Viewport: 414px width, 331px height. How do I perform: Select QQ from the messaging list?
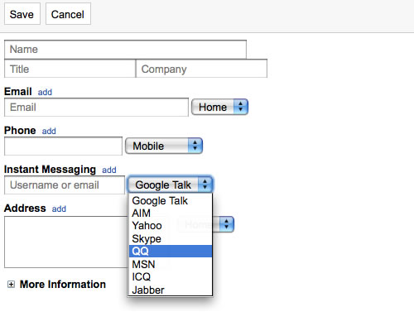coord(171,251)
